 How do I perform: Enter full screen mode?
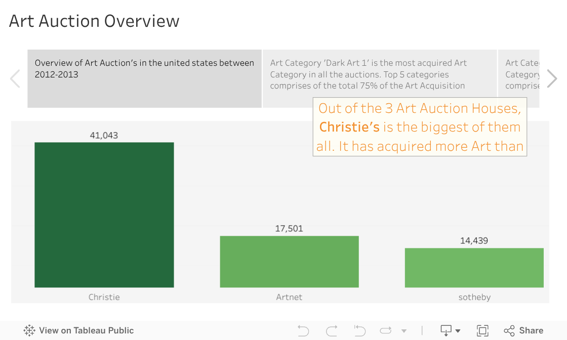(482, 331)
